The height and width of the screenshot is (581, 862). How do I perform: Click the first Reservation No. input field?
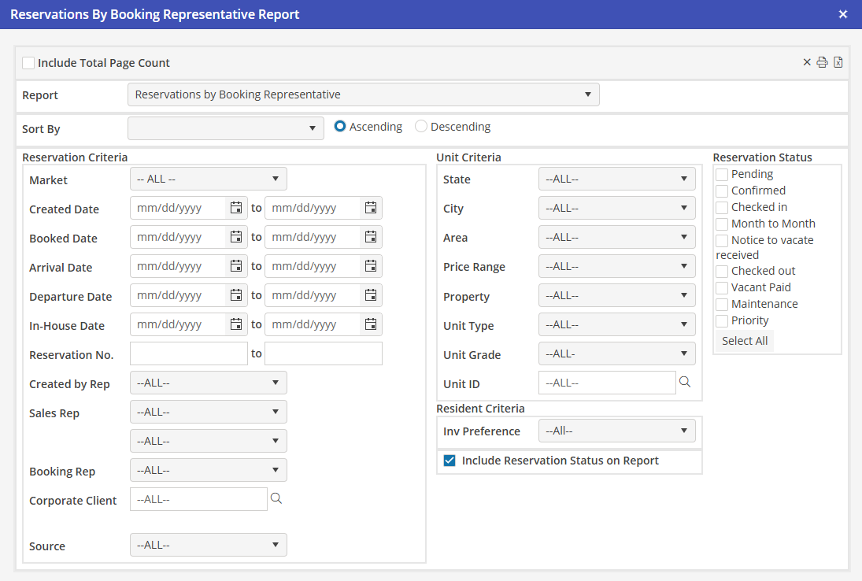pyautogui.click(x=189, y=353)
